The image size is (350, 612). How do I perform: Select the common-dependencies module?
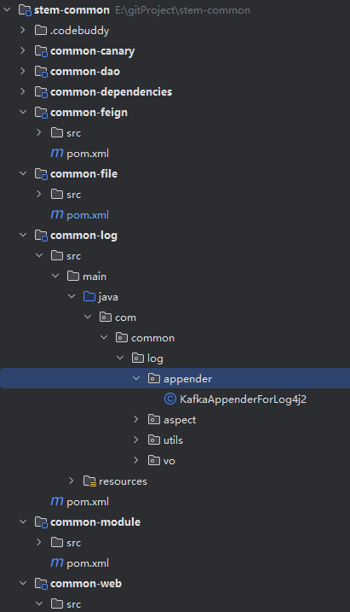(x=111, y=91)
